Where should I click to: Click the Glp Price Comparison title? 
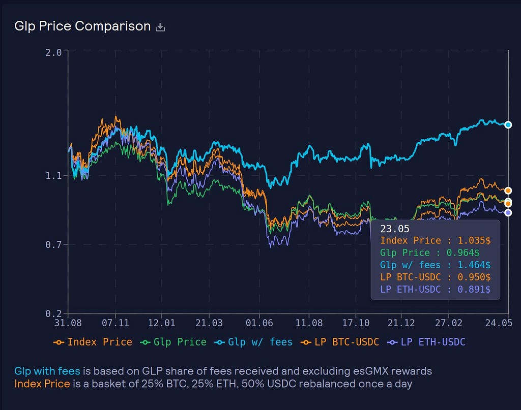[82, 26]
